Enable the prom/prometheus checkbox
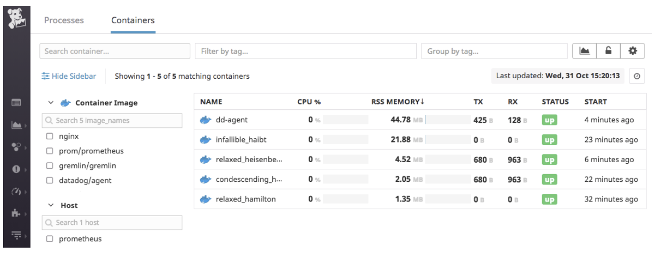 click(x=49, y=151)
